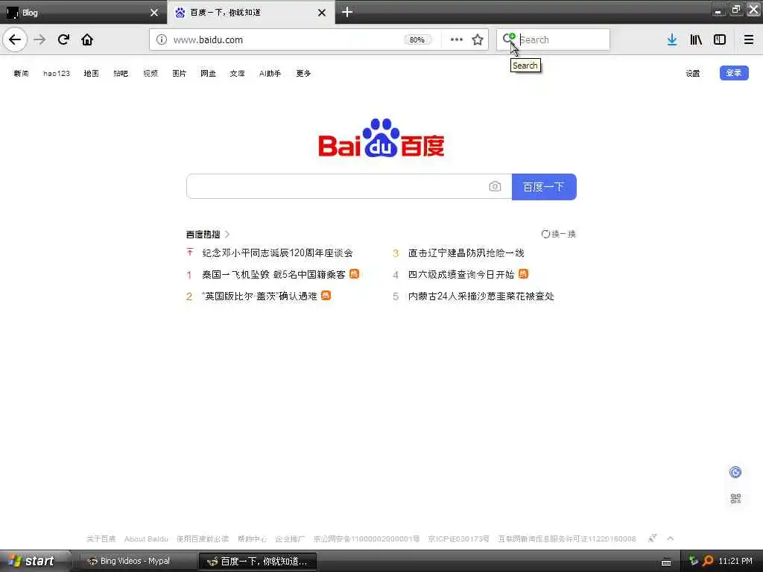This screenshot has width=763, height=572.
Task: Click the blue 登录 login button
Action: (x=734, y=73)
